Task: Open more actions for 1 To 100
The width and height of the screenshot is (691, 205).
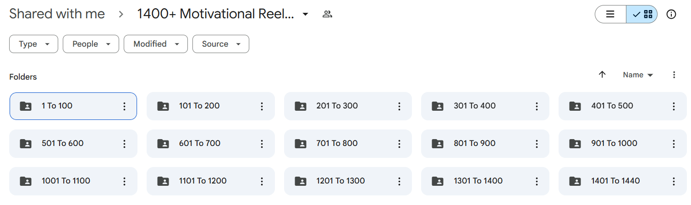Action: [x=124, y=106]
